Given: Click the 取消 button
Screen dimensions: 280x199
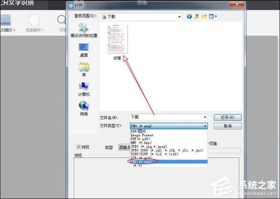Looking at the screenshot, I should click(x=228, y=126).
